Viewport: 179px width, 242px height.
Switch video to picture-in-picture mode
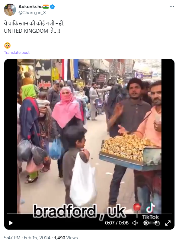click(157, 223)
